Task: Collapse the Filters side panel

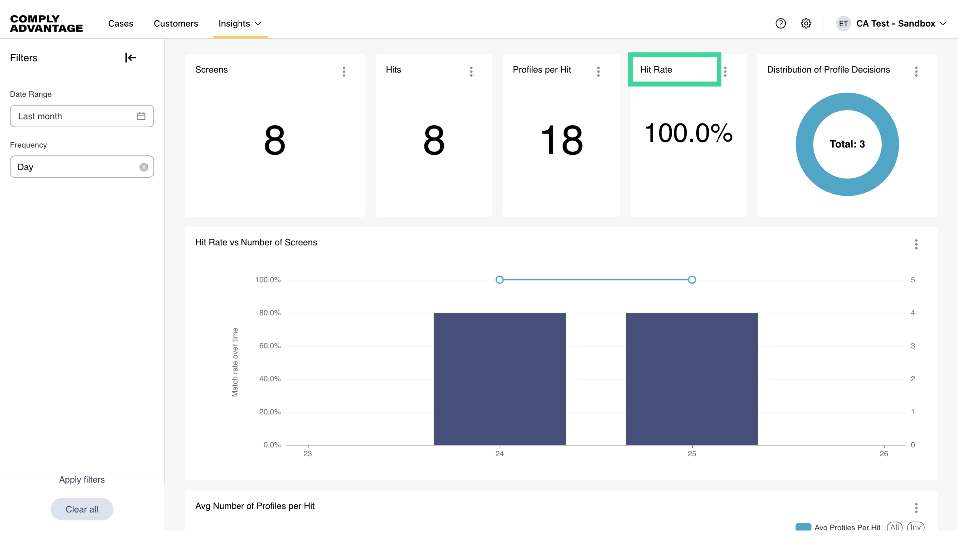Action: tap(130, 58)
